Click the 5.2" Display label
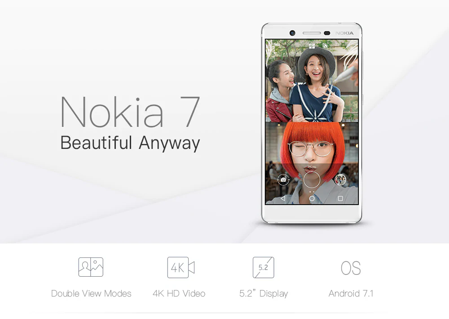 [x=264, y=293]
